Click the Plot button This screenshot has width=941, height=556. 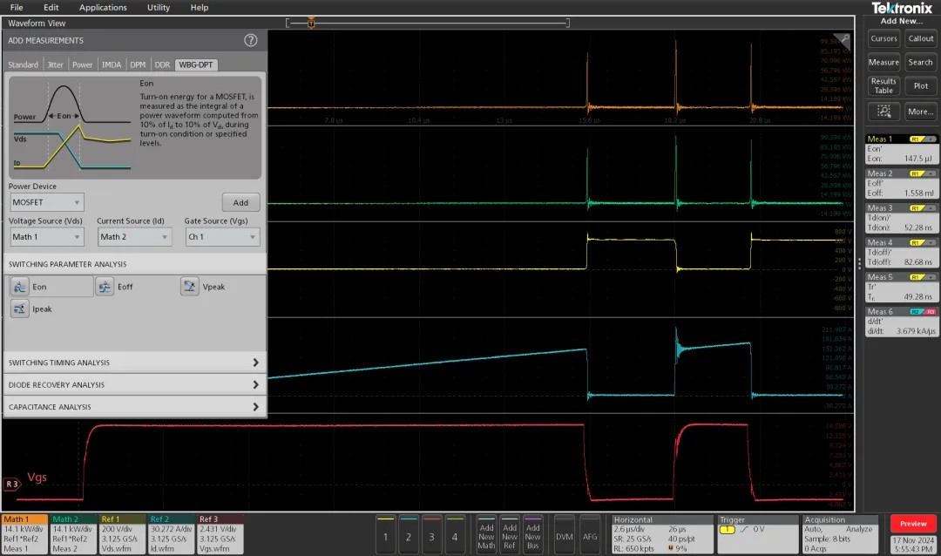pos(921,86)
